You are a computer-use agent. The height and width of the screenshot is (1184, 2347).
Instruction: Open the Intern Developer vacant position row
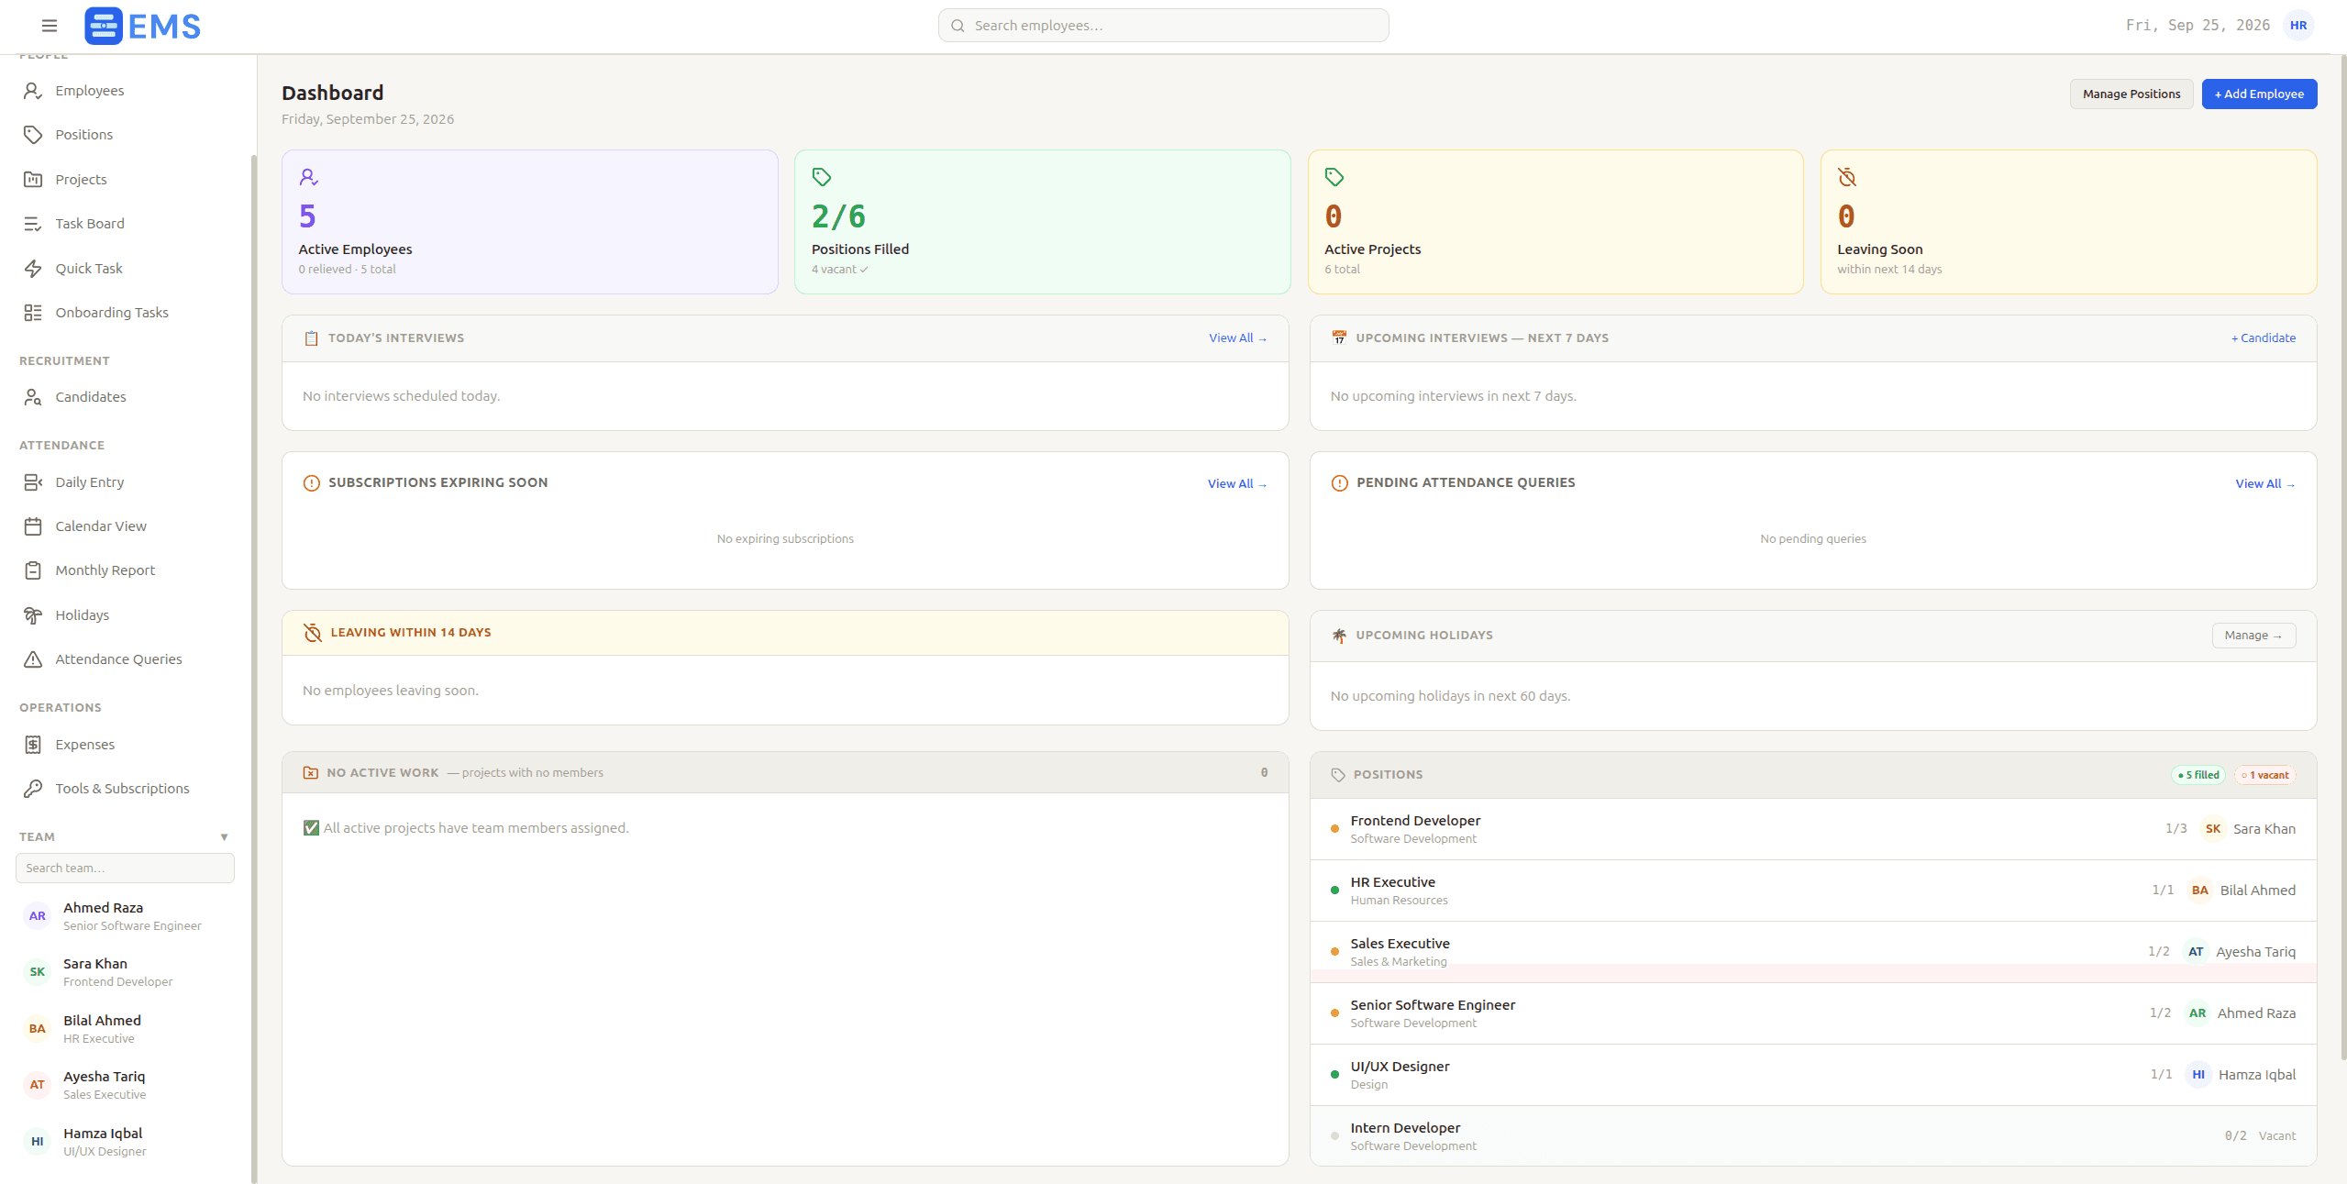[x=1812, y=1136]
